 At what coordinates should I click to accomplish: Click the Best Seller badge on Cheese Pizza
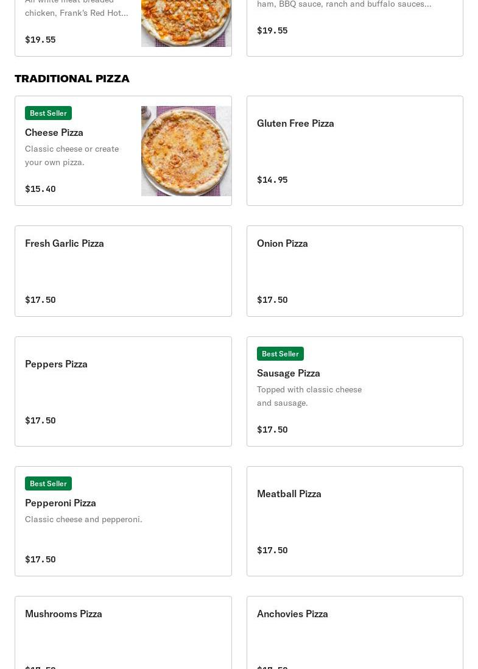click(x=48, y=113)
